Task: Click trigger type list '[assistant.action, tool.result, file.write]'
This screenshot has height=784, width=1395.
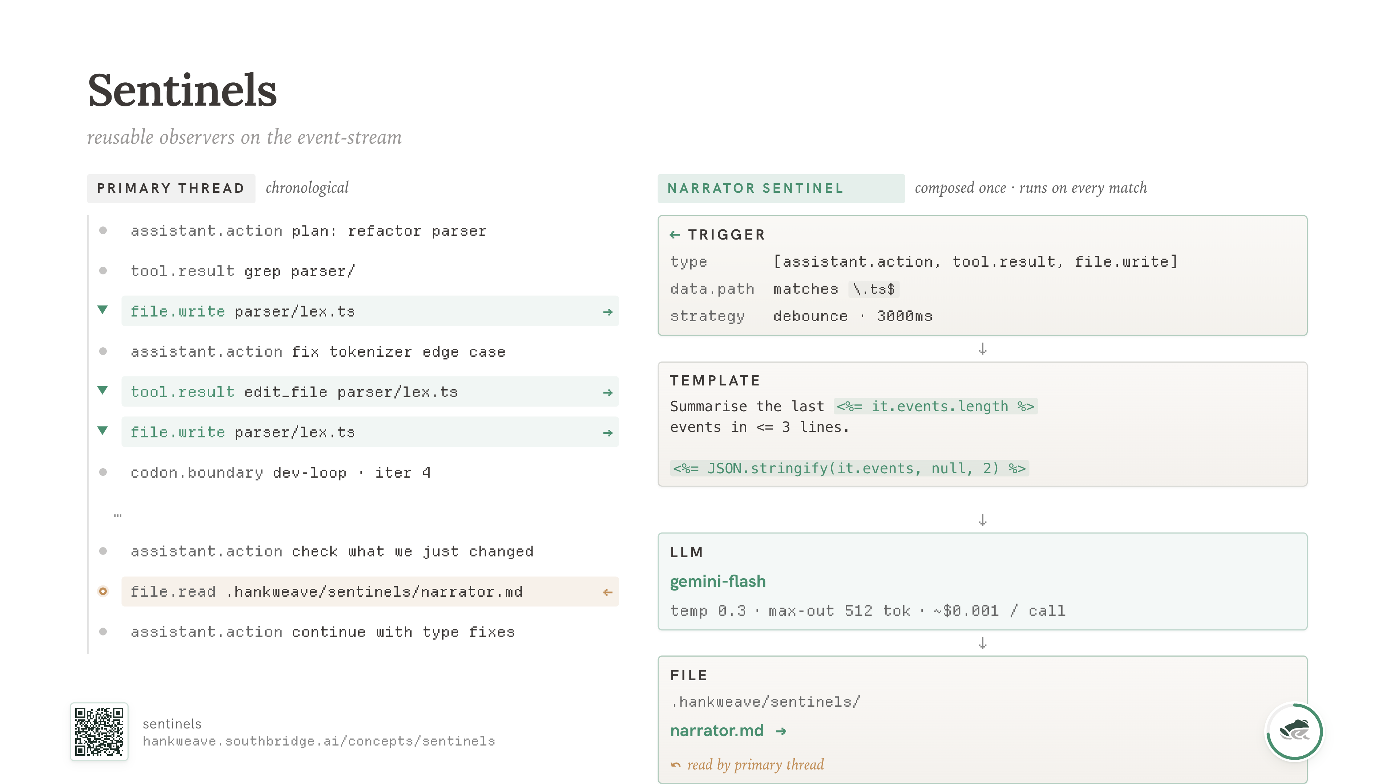Action: [975, 262]
